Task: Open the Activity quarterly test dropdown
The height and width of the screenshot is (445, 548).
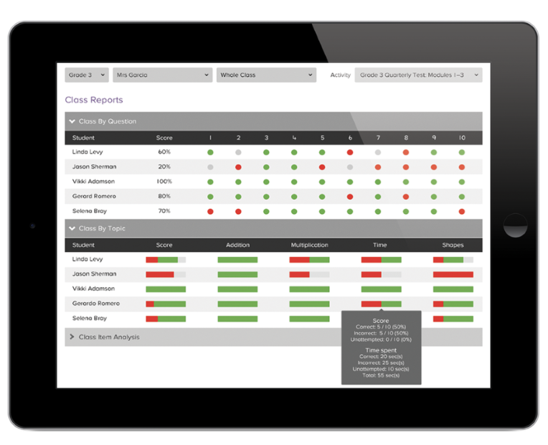Action: click(x=418, y=75)
